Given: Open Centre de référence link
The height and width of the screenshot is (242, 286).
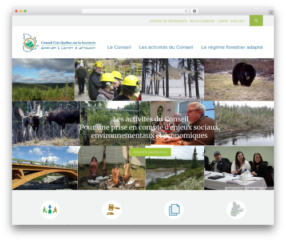Looking at the screenshot, I should click(168, 21).
